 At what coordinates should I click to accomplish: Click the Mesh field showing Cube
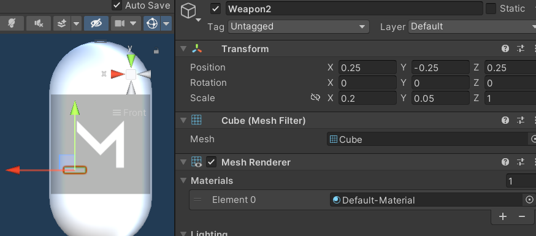click(427, 139)
